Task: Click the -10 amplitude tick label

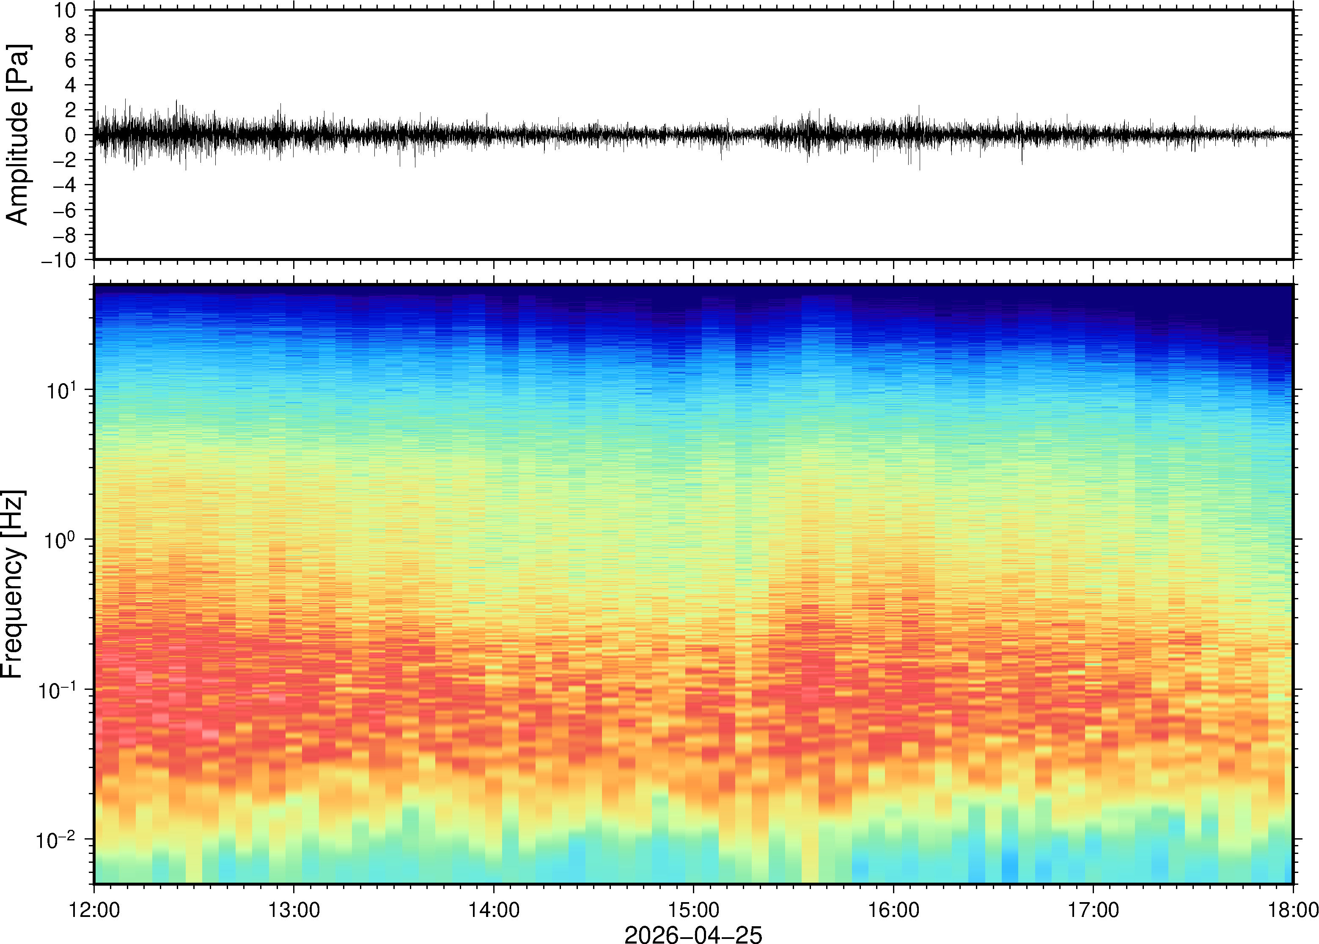Action: (x=59, y=261)
